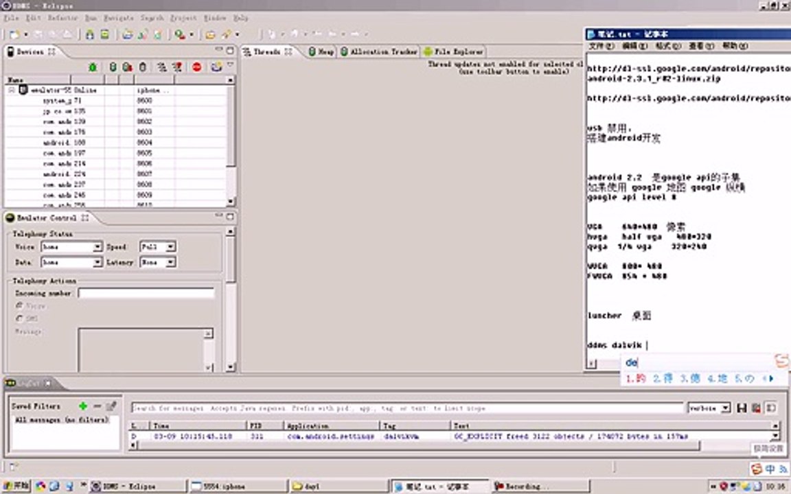Click the Windows Start button
Screen dimensions: 791x494
tap(16, 486)
